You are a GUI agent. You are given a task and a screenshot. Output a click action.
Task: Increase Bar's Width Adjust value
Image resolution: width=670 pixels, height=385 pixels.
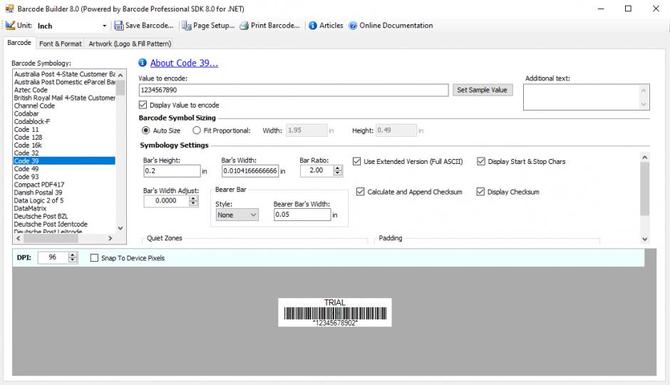coord(194,198)
